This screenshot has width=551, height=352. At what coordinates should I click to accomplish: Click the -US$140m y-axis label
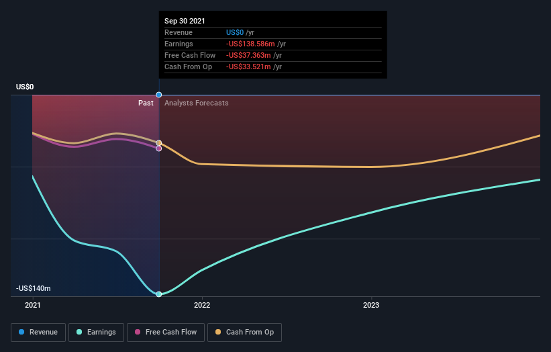34,288
